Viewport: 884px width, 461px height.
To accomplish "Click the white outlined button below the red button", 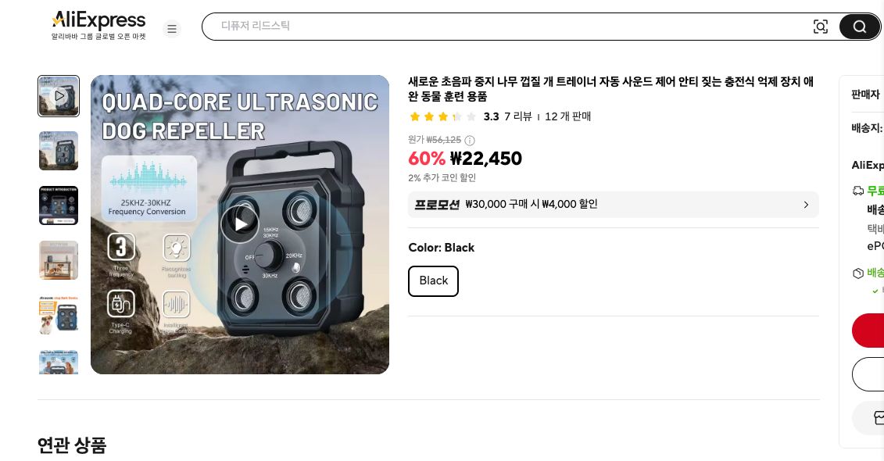I will point(875,374).
